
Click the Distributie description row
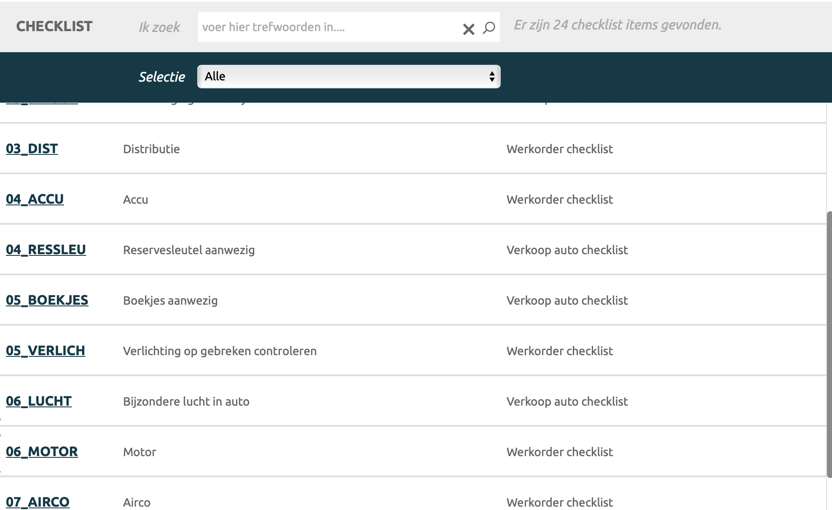[151, 149]
